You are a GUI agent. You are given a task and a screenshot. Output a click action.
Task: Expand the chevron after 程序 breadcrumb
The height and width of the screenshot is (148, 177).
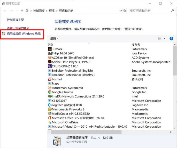(57, 11)
